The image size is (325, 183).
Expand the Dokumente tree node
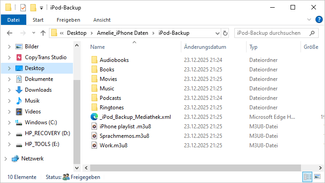[9, 79]
